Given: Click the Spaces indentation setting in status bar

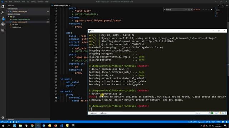Looking at the screenshot, I should [x=201, y=122].
